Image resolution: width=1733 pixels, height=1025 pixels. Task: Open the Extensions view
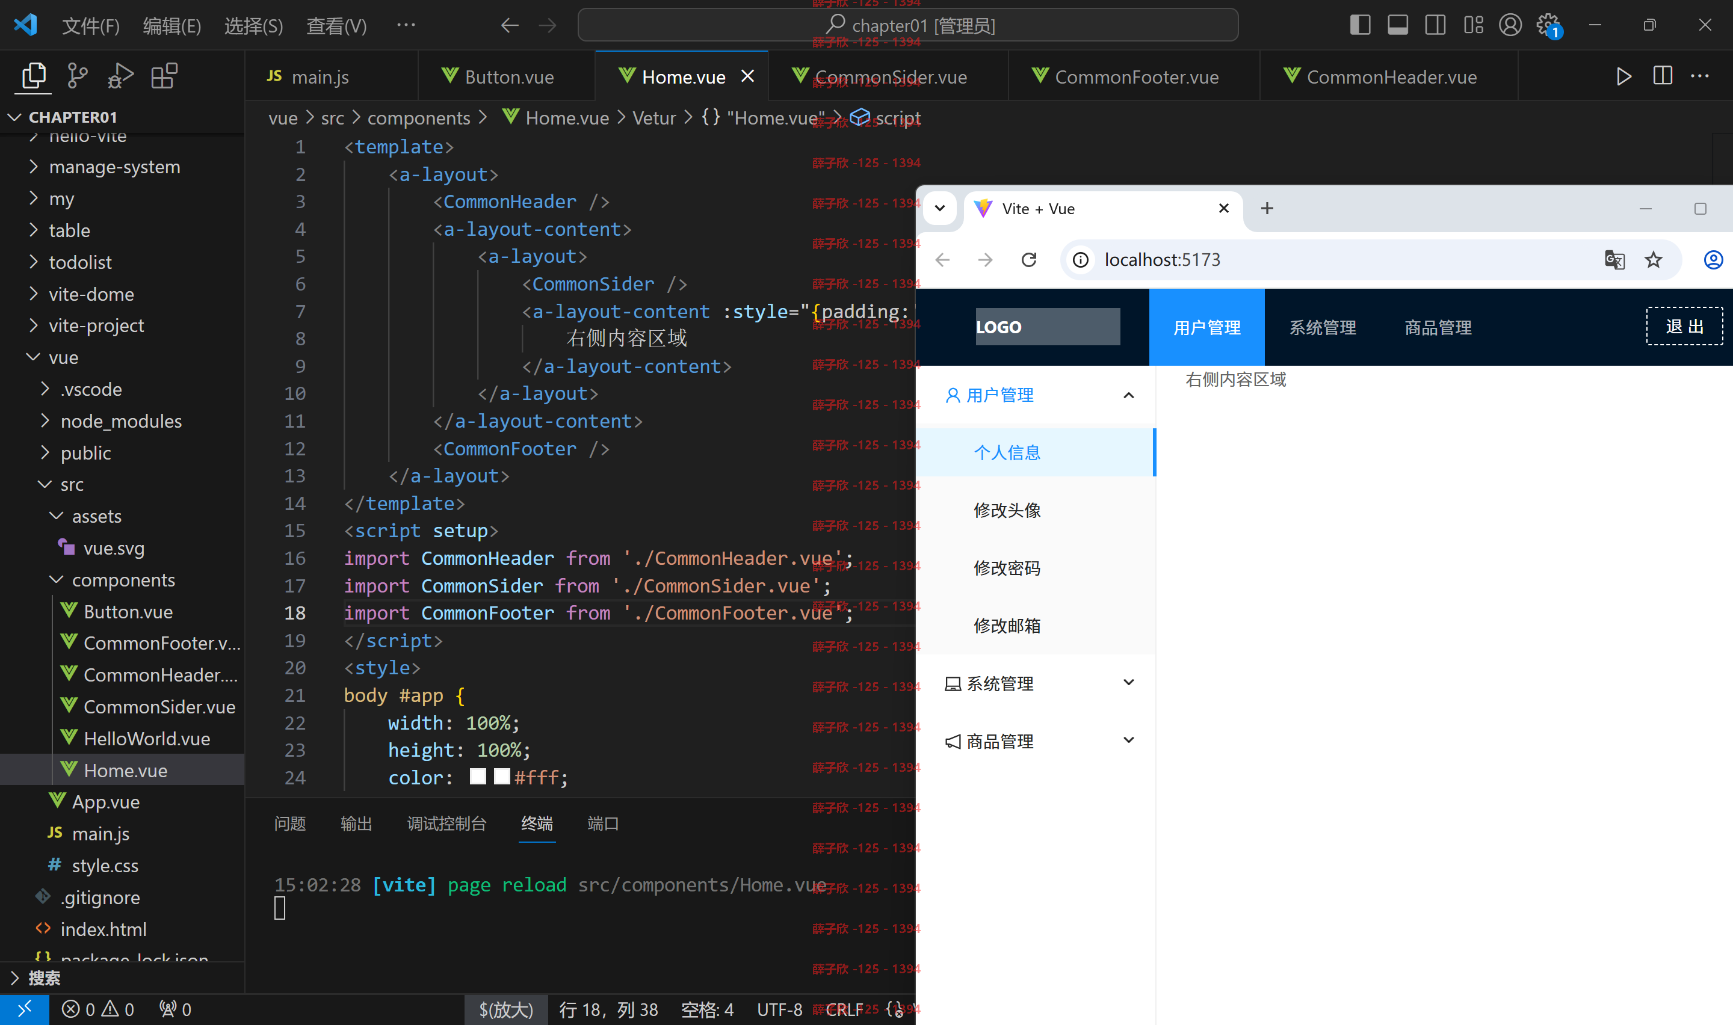click(x=164, y=76)
